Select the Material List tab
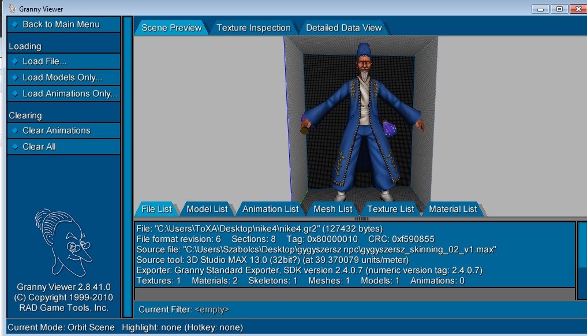This screenshot has width=587, height=336. pyautogui.click(x=453, y=209)
